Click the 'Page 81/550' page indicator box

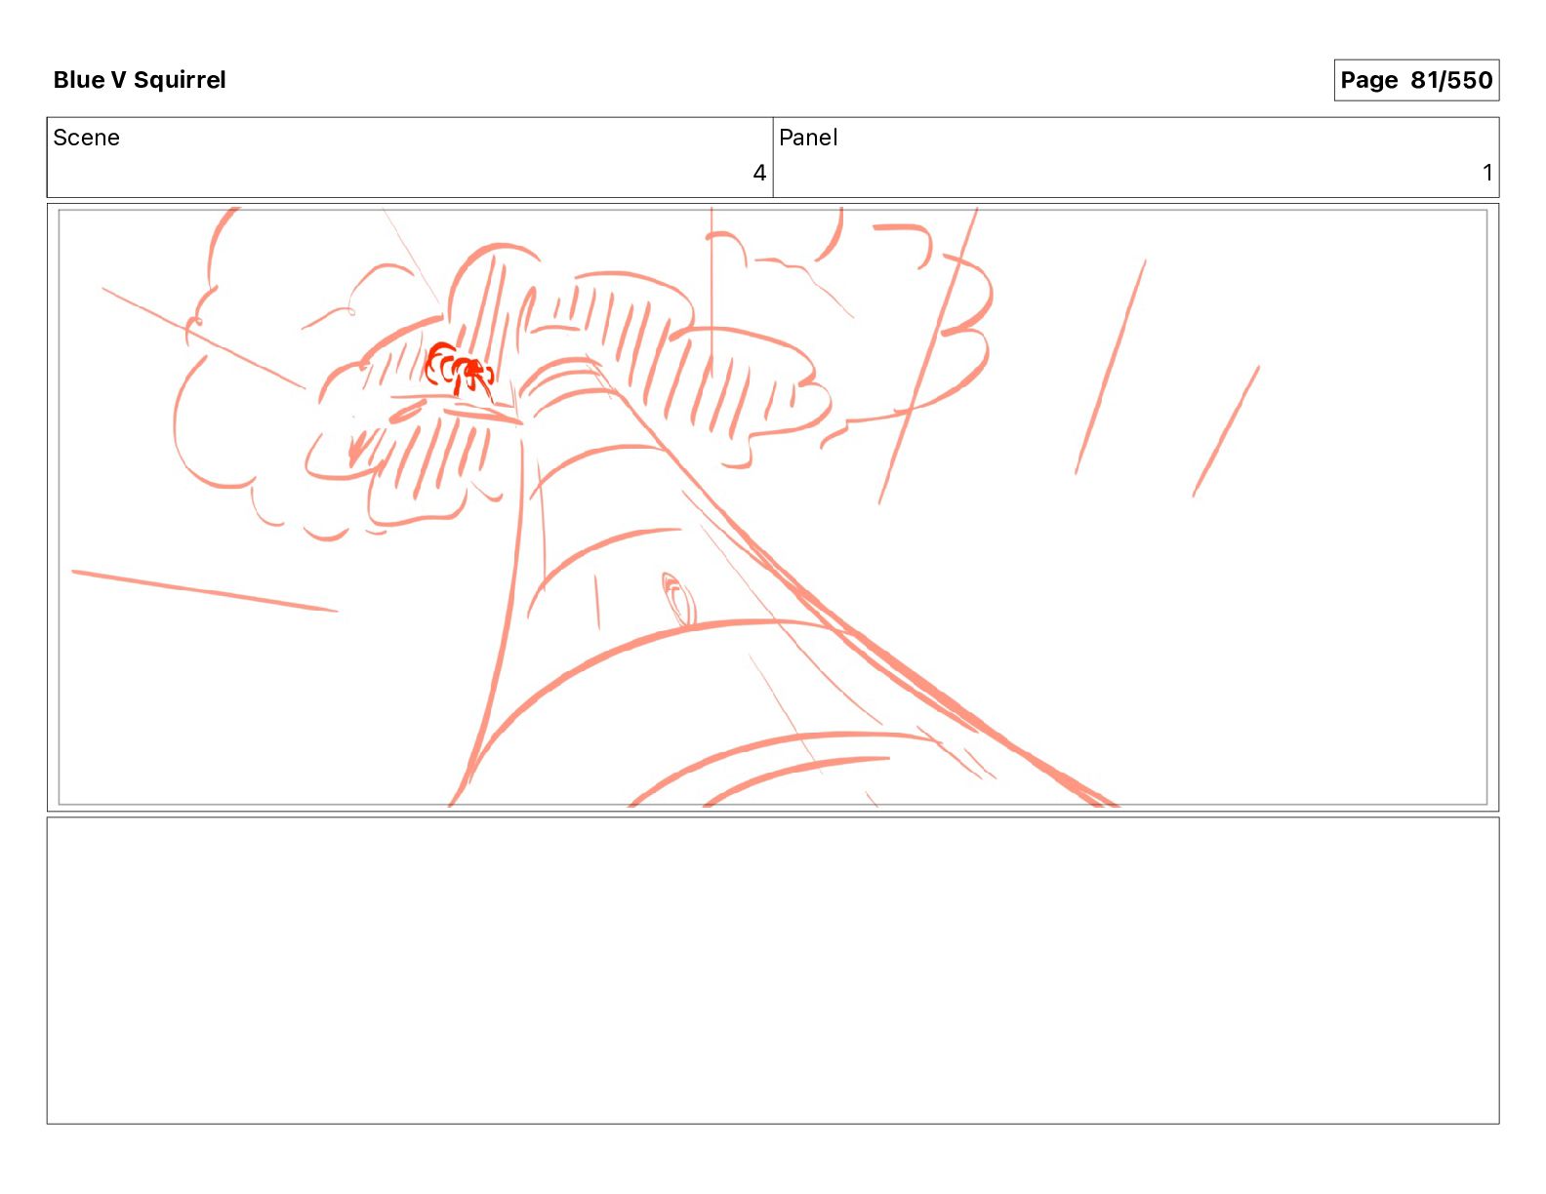coord(1416,80)
